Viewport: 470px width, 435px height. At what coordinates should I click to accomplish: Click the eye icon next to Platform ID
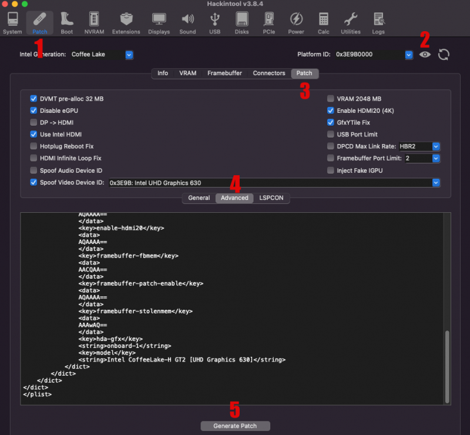[x=425, y=55]
